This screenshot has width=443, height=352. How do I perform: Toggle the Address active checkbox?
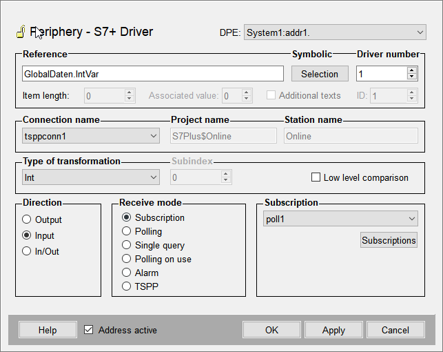click(88, 330)
